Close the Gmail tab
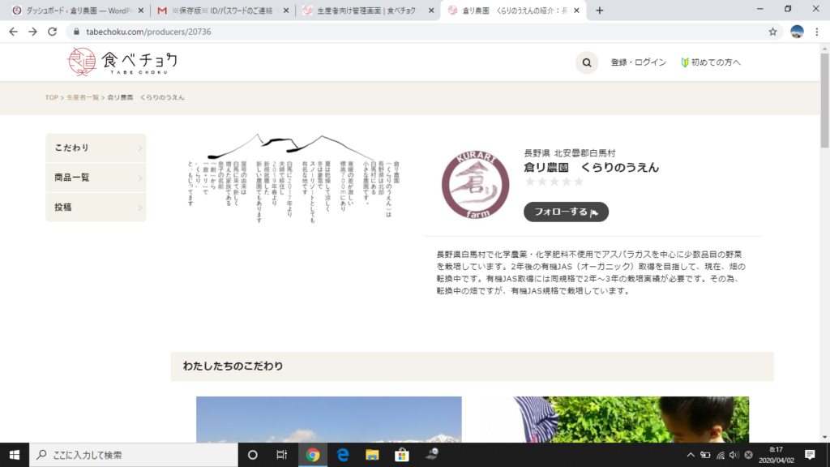830x467 pixels. pyautogui.click(x=286, y=11)
